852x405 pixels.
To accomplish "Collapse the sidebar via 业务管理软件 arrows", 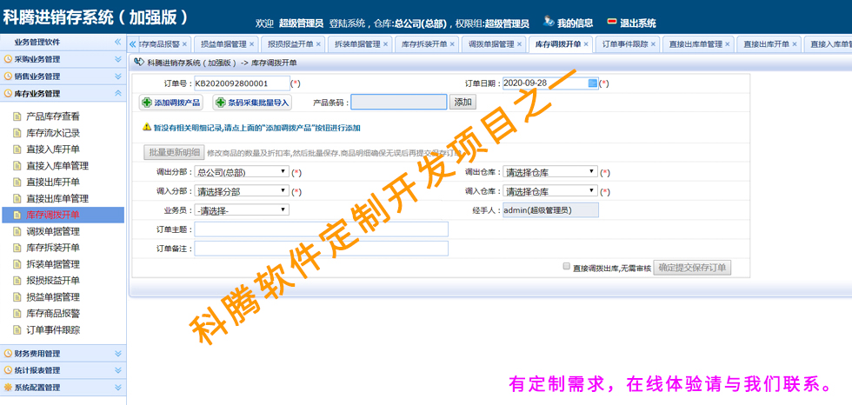I will coord(118,42).
